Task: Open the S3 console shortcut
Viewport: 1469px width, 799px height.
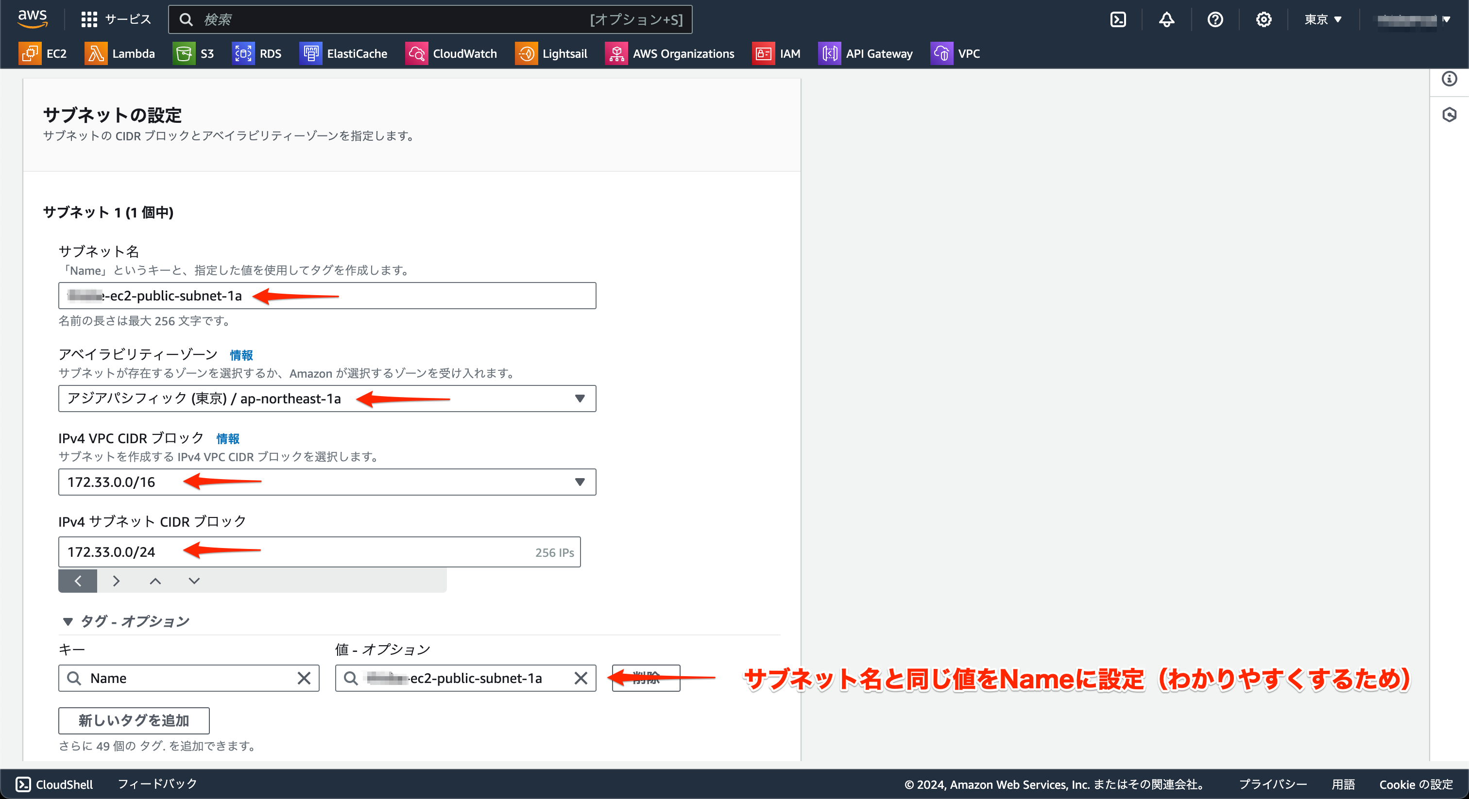Action: point(194,53)
